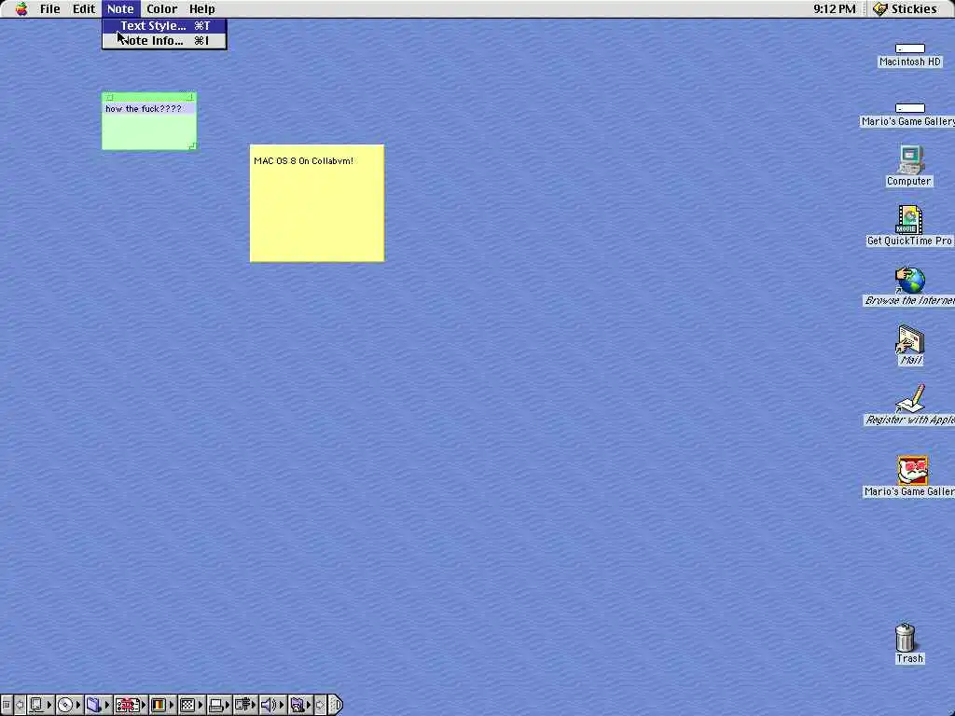Open the AppleTalk switch Control Strip module

(41, 705)
